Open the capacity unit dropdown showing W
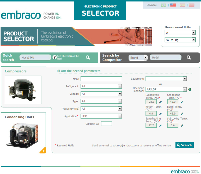This screenshot has width=201, height=174. point(180,33)
